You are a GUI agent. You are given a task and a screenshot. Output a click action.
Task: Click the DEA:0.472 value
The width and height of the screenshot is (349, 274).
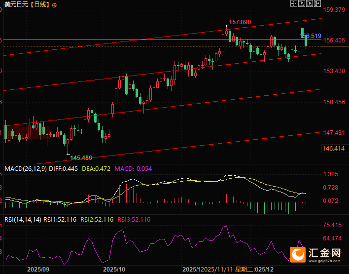pyautogui.click(x=96, y=169)
